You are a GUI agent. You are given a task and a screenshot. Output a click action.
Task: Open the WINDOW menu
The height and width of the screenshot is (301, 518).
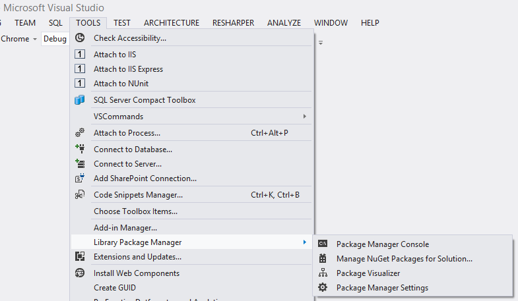(x=331, y=23)
